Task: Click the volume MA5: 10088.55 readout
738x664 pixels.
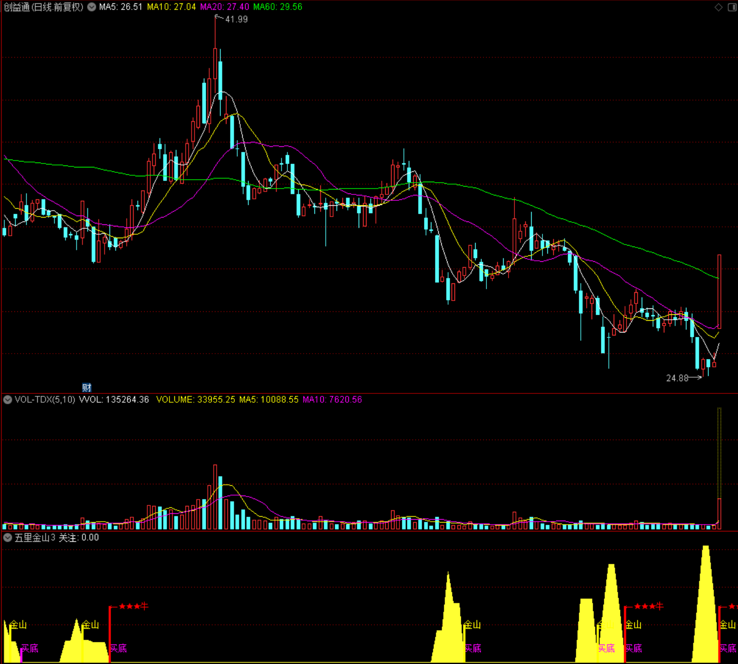Action: pos(269,400)
